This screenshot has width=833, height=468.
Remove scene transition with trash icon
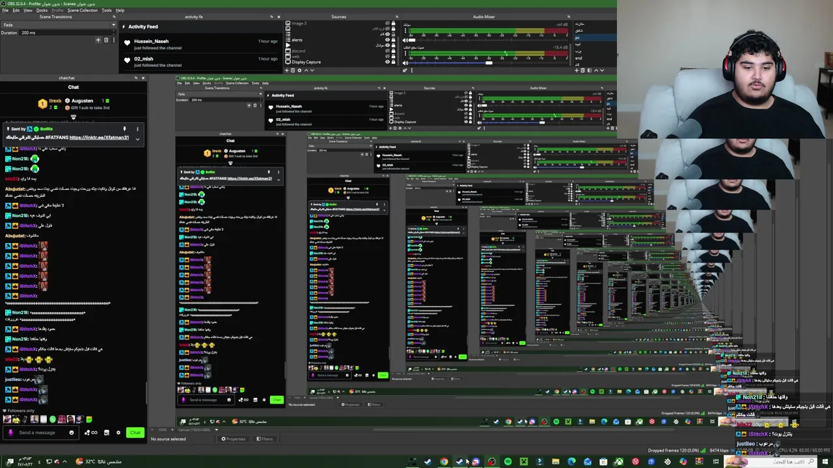point(106,40)
